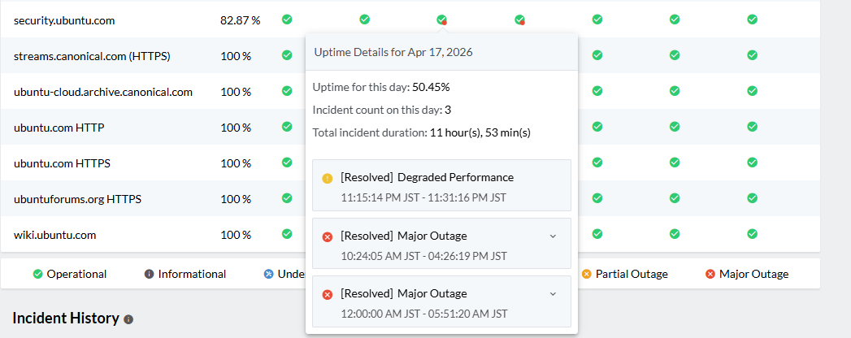851x338 pixels.
Task: Click Uptime Details for Apr 17, 2026 header
Action: [393, 52]
